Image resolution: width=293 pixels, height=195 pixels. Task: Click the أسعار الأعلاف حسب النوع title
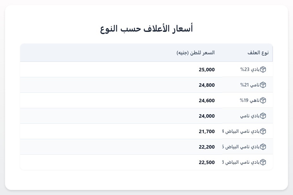click(x=146, y=29)
